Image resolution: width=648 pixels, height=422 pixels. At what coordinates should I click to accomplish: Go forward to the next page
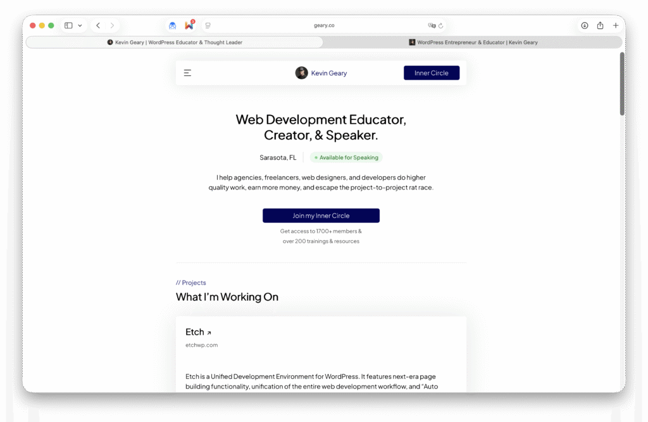tap(112, 25)
